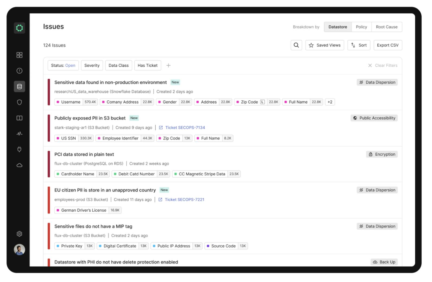Screen dimensions: 432x282
Task: Click stark-staging-ar1 (S3 Bucket) text
Action: tap(82, 127)
